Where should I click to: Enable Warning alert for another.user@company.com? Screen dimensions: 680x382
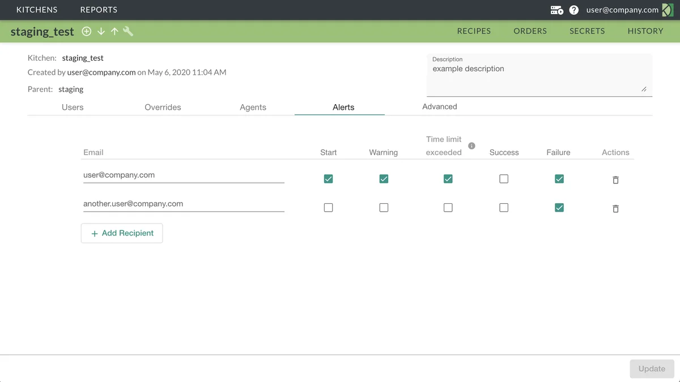(x=384, y=208)
